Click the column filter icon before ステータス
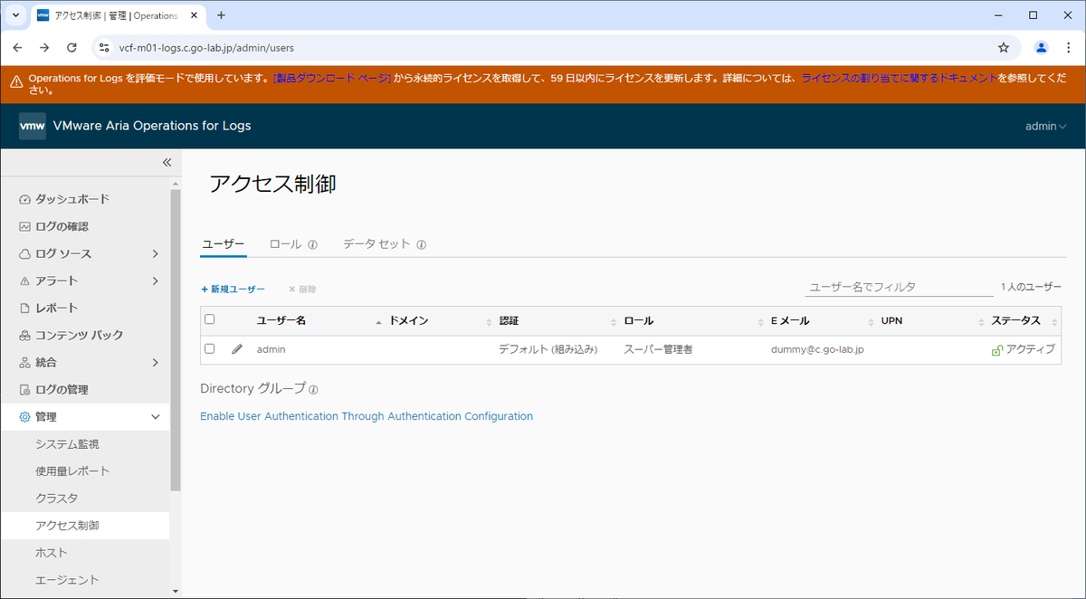The width and height of the screenshot is (1086, 599). pyautogui.click(x=982, y=322)
